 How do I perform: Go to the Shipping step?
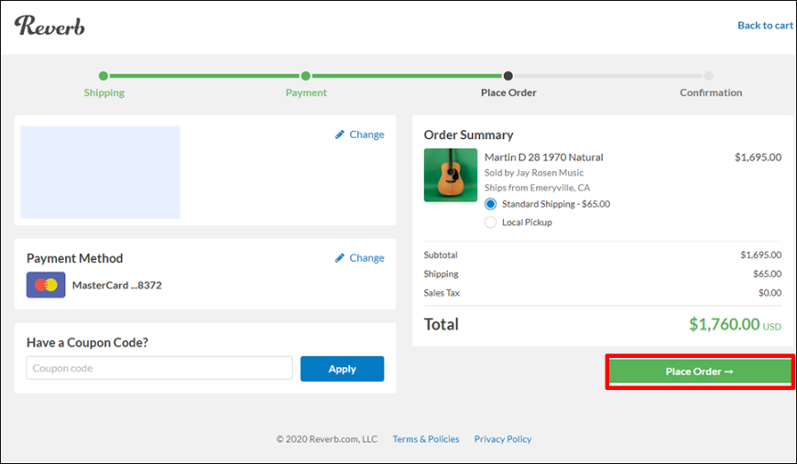tap(104, 92)
